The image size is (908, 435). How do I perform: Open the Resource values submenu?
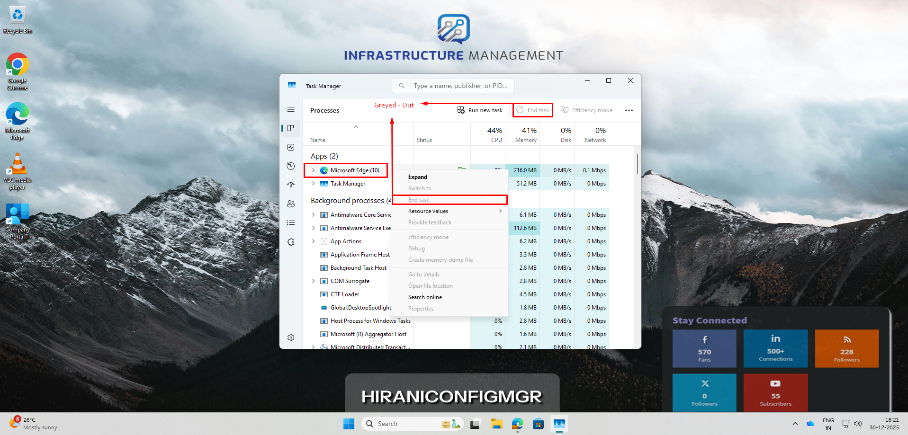point(428,211)
